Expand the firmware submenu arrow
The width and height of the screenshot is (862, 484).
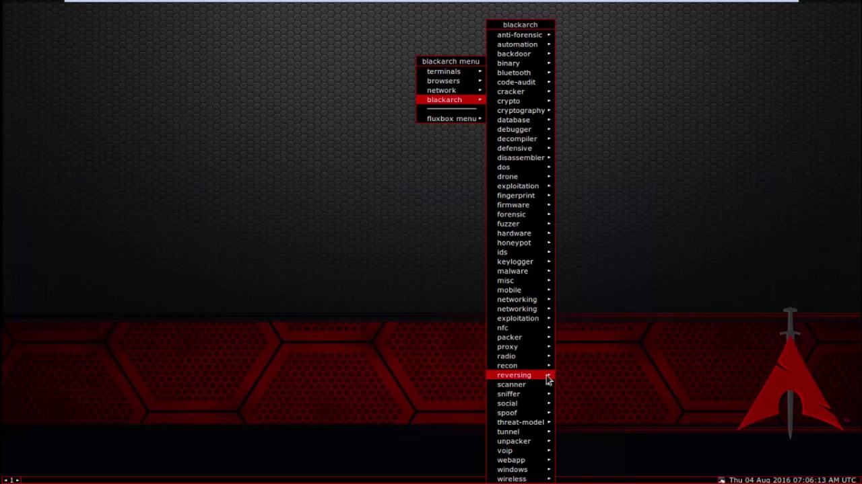coord(548,205)
